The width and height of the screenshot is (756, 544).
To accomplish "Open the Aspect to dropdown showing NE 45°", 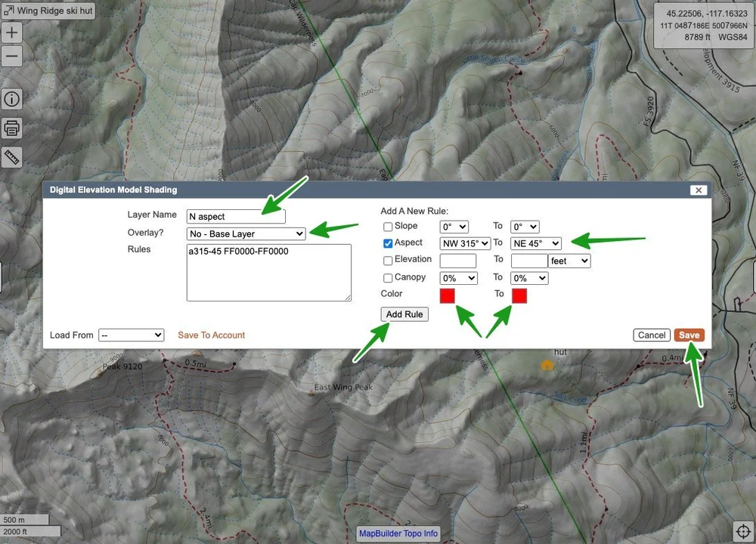I will tap(536, 243).
